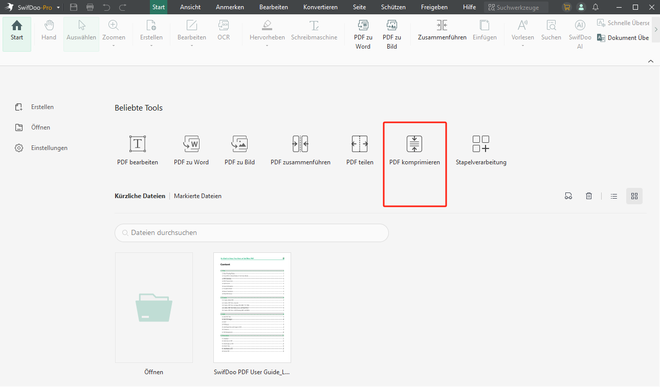This screenshot has height=387, width=660.
Task: Click the trash delete icon
Action: (x=589, y=196)
